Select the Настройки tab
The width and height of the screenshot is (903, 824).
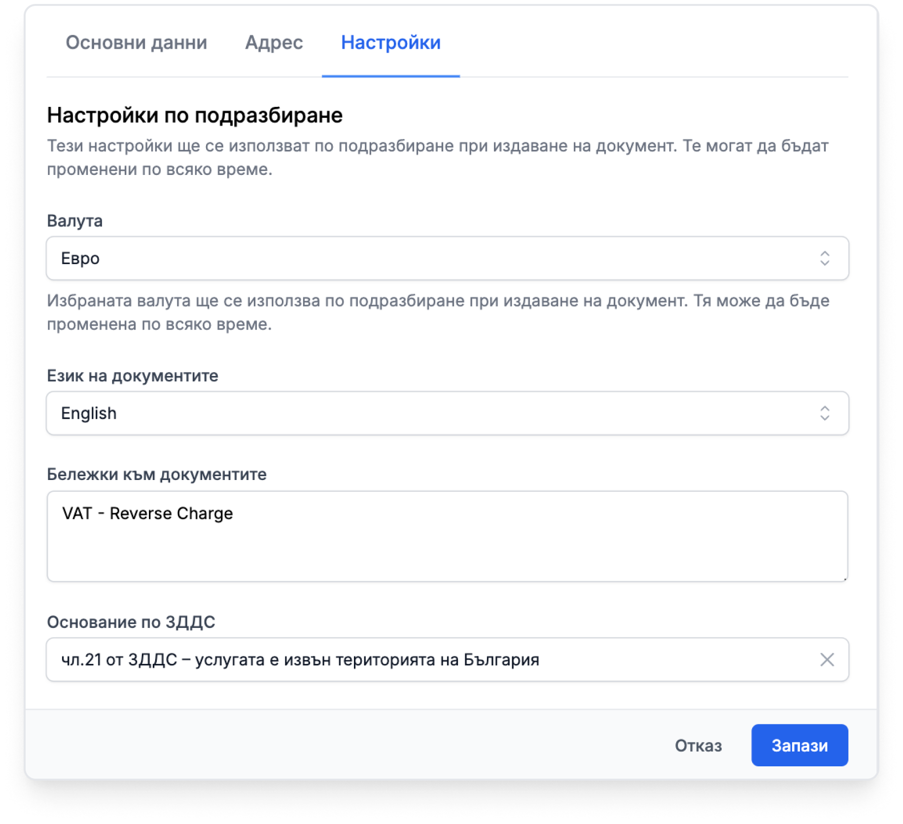point(390,42)
